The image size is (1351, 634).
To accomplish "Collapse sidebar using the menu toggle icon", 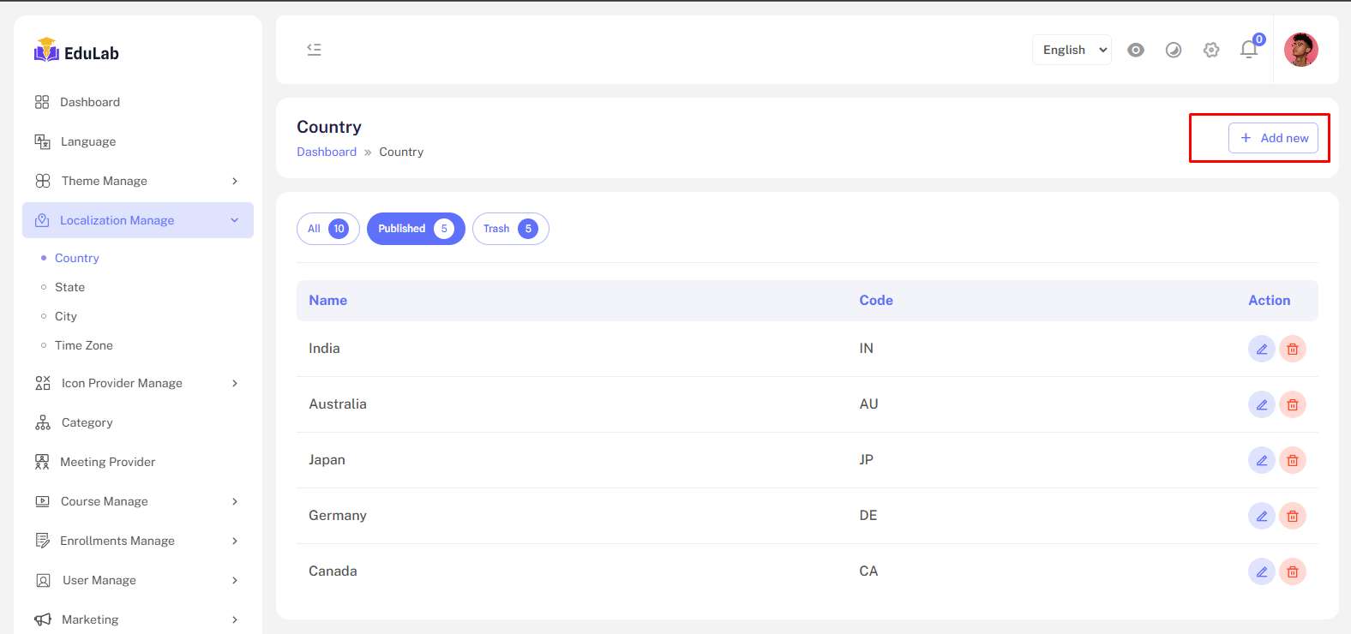I will (315, 50).
